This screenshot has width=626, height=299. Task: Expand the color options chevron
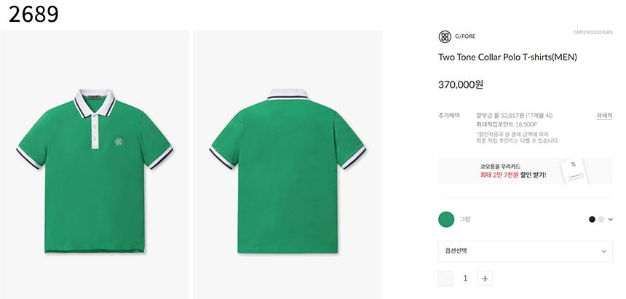610,219
